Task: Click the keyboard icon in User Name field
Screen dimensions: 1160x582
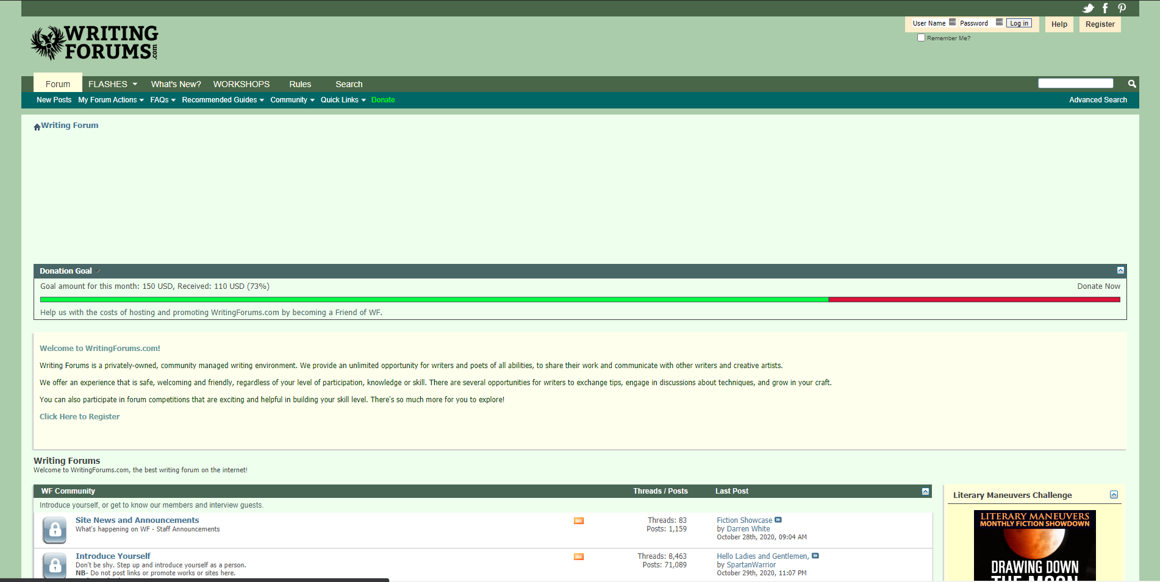Action: 952,22
